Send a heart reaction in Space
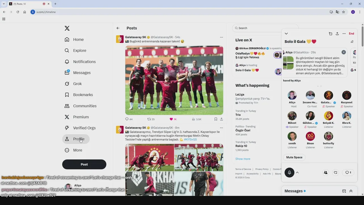 click(336, 173)
